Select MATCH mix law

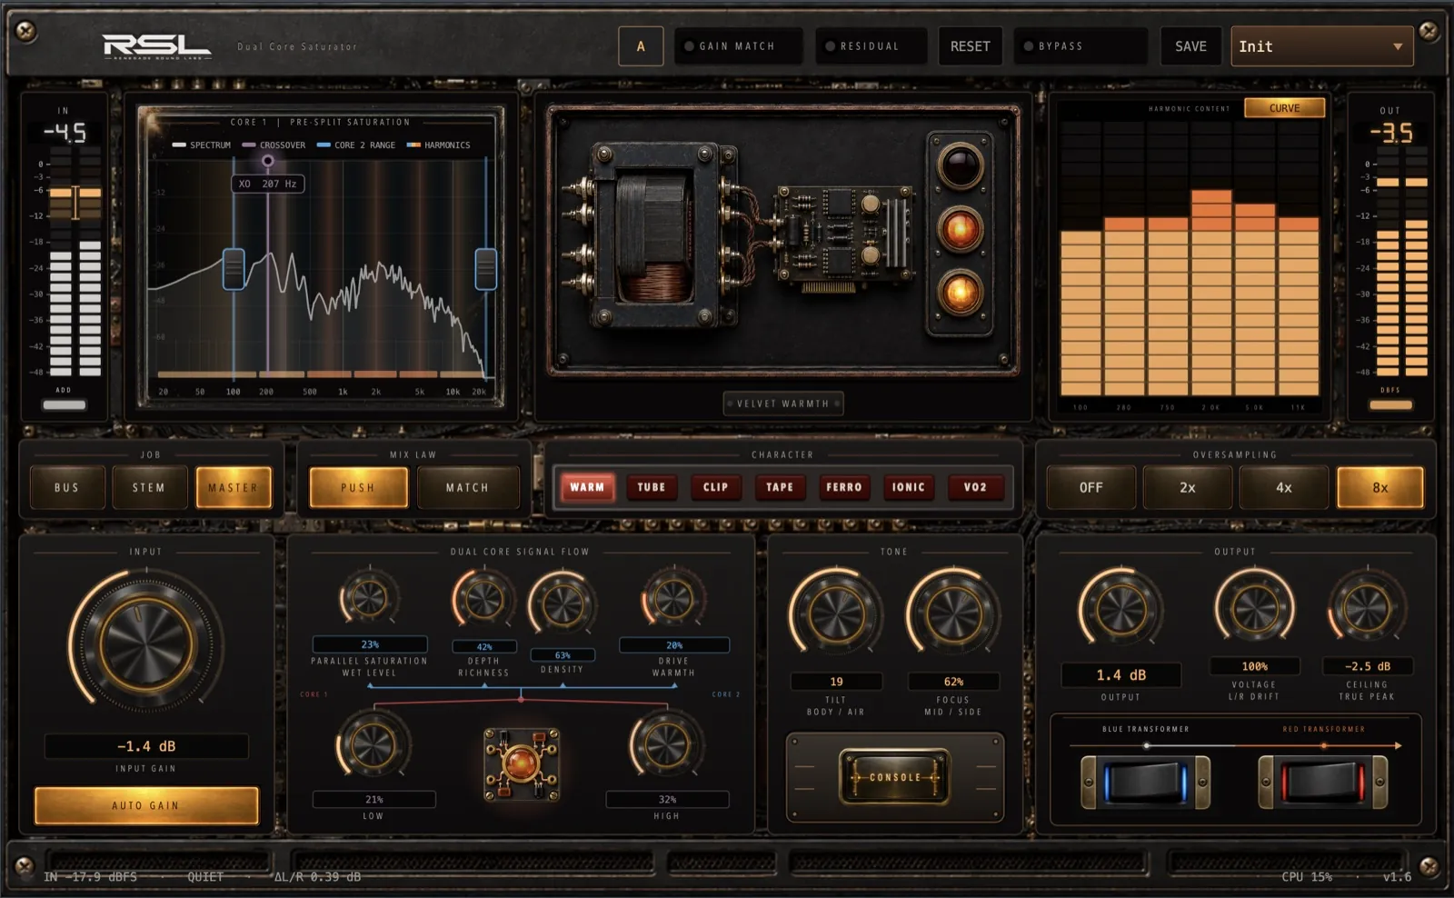pyautogui.click(x=468, y=487)
